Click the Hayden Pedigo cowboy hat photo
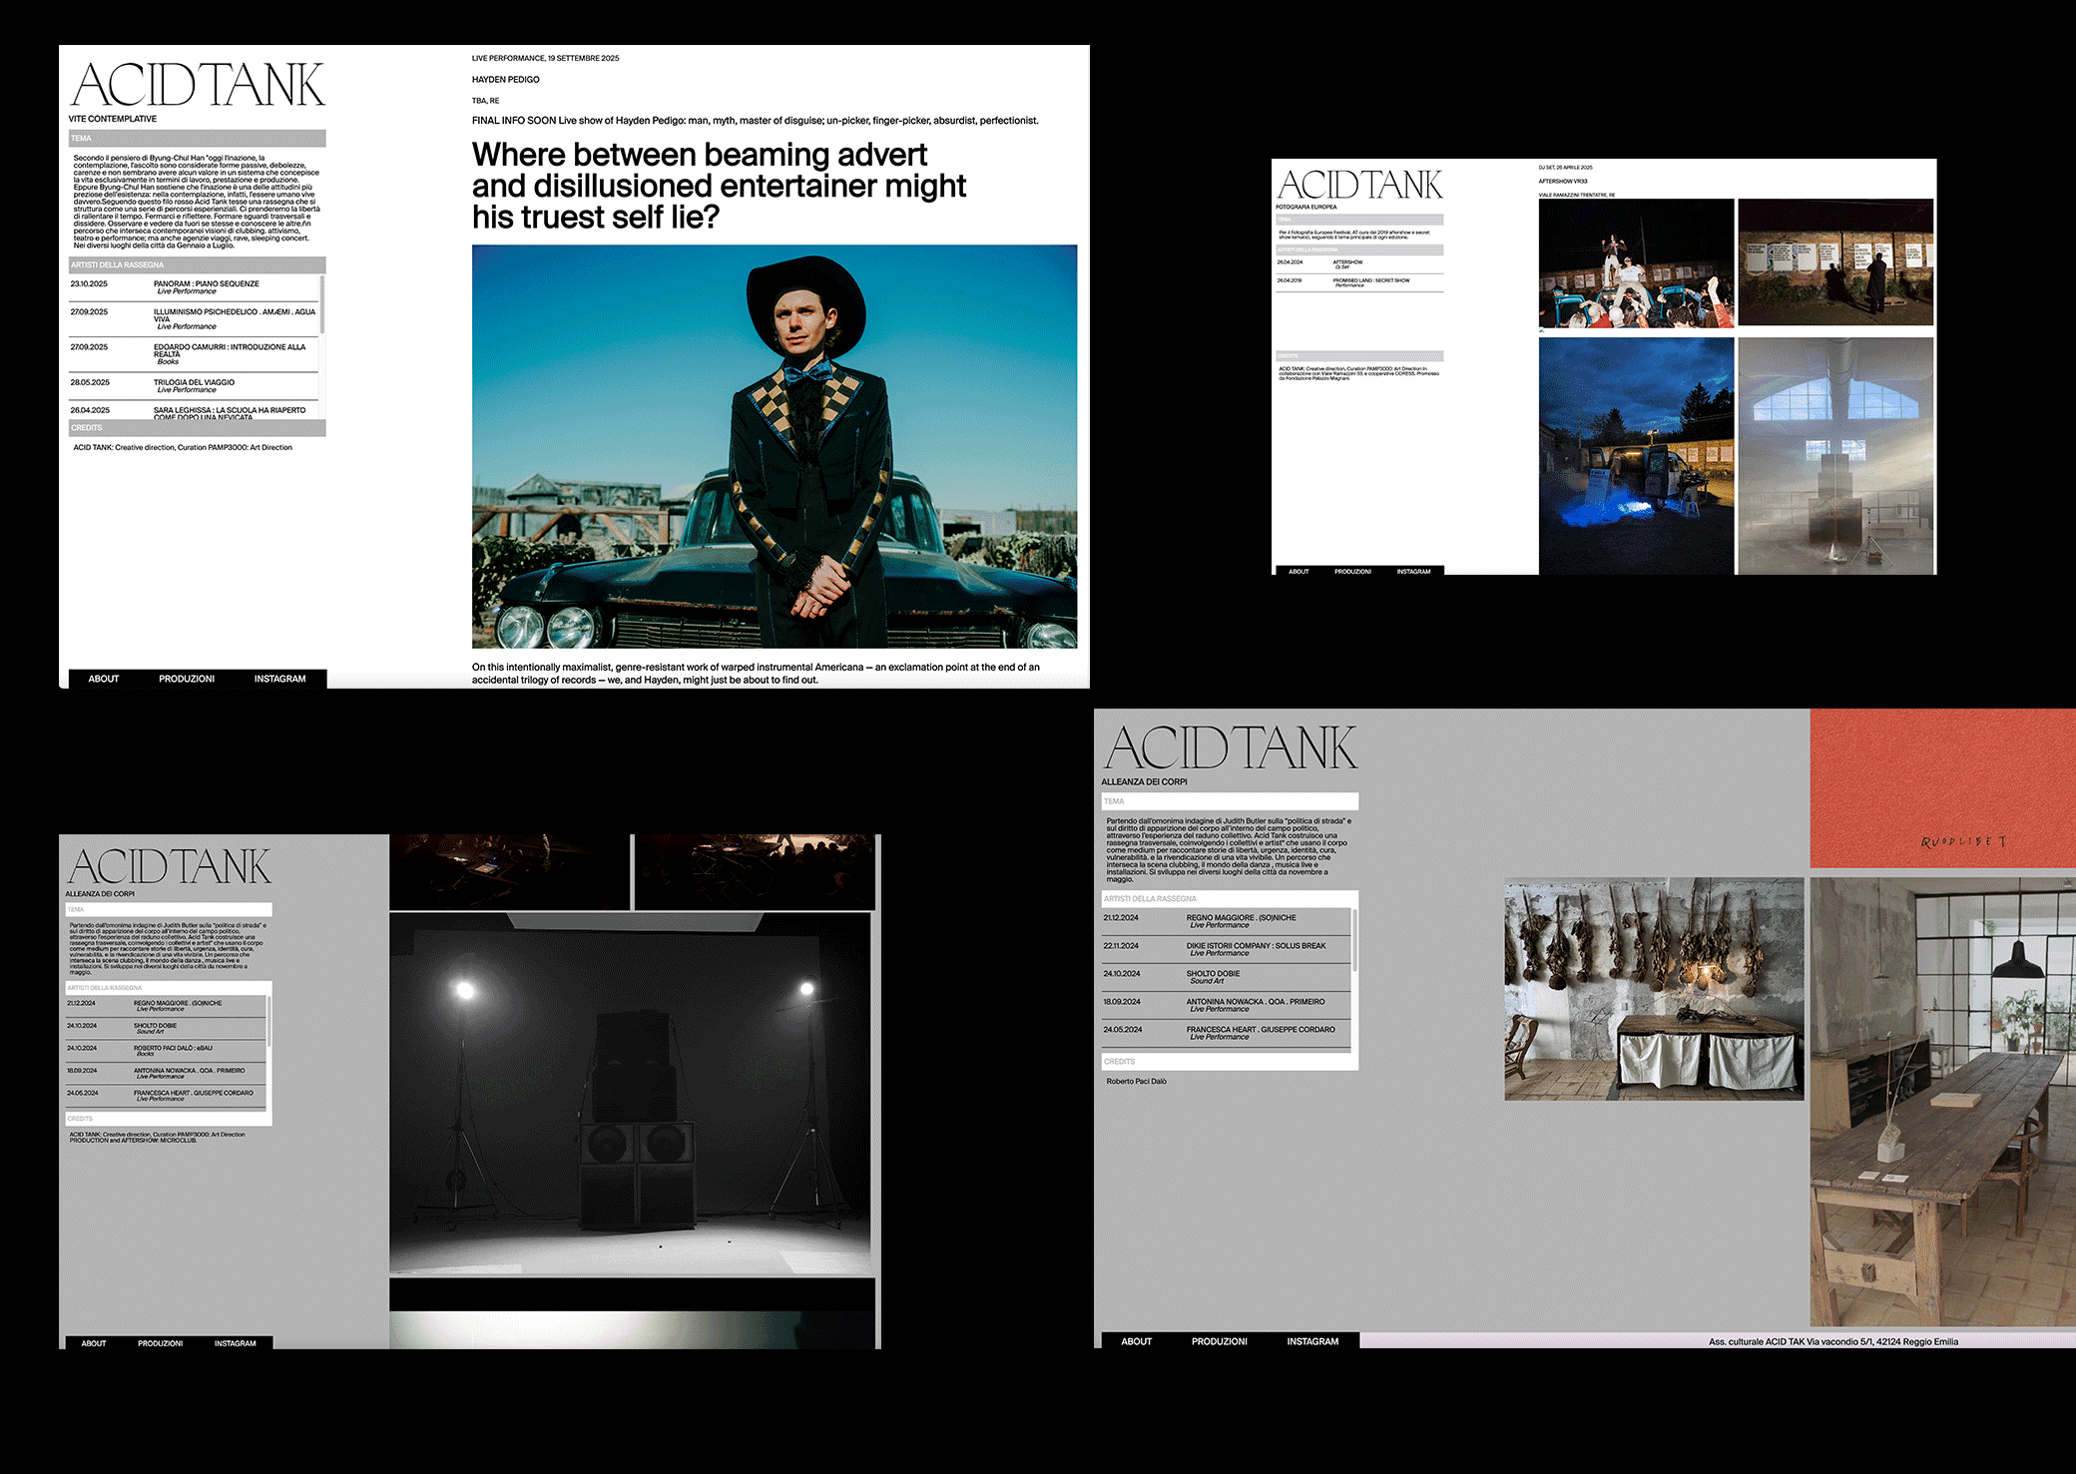 774,446
